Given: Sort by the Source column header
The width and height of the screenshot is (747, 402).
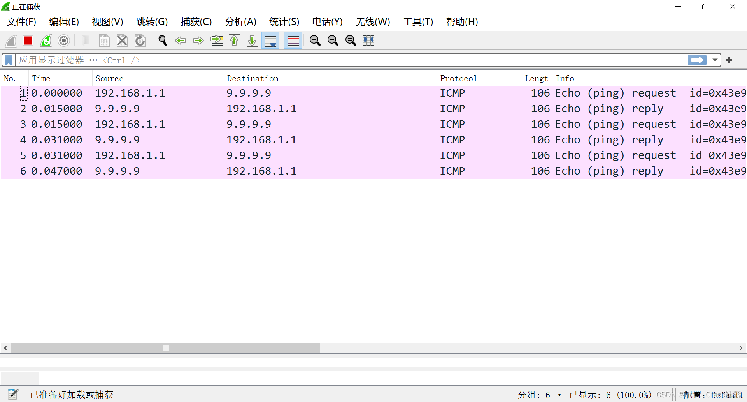Looking at the screenshot, I should click(x=158, y=79).
